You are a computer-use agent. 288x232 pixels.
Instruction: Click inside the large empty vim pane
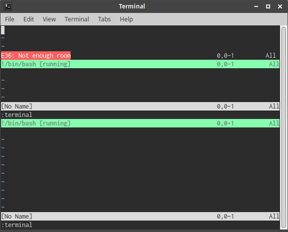click(x=140, y=170)
